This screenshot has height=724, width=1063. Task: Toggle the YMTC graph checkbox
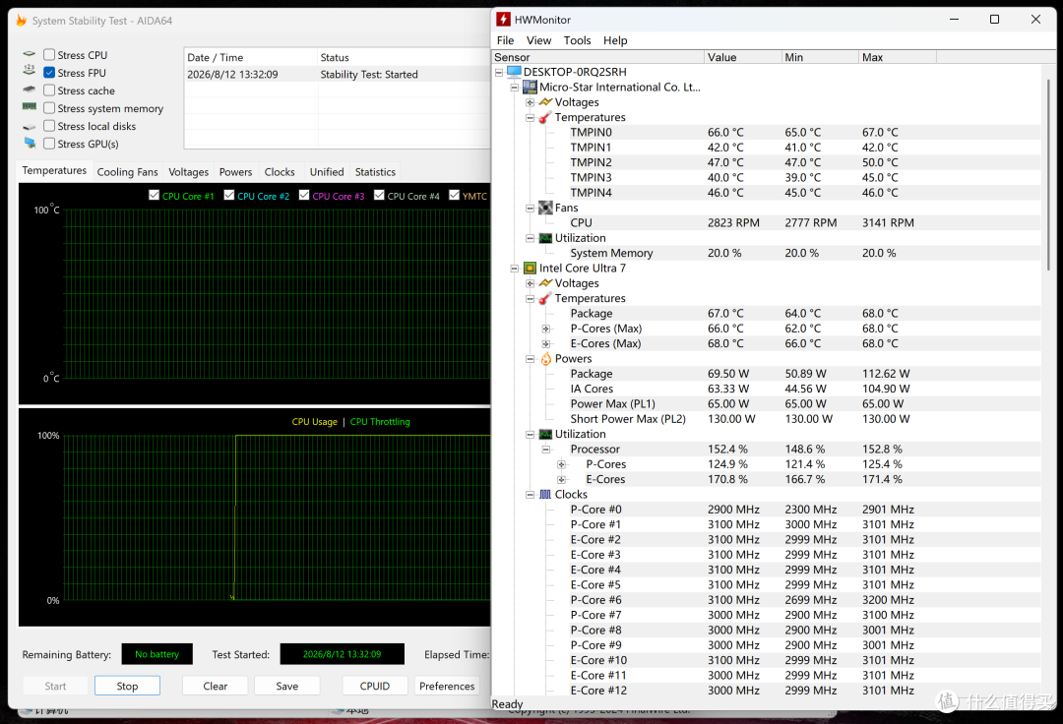click(x=454, y=195)
